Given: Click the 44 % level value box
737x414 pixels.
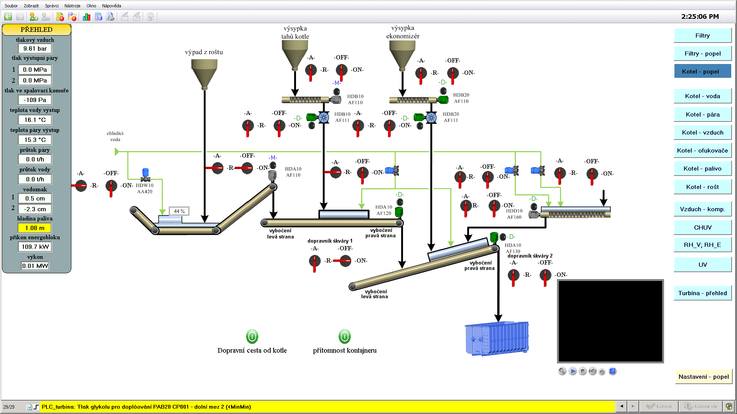Looking at the screenshot, I should coord(179,211).
